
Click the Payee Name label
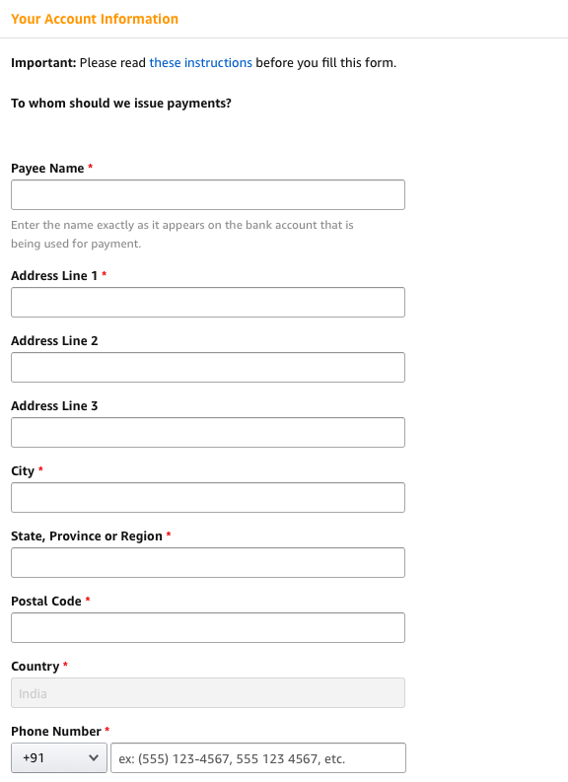coord(47,169)
